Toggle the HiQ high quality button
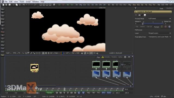The width and height of the screenshot is (174, 98). [x=88, y=93]
